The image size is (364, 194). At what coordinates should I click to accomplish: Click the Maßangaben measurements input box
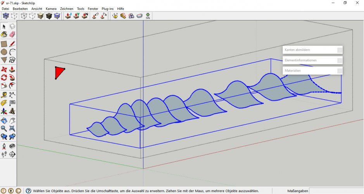click(336, 191)
